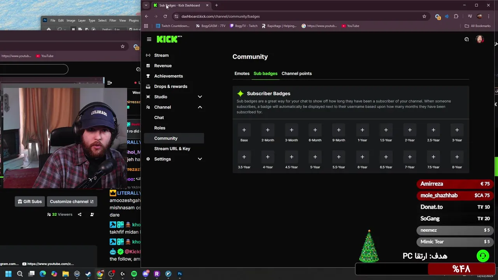Add the 7-Year subscriber badge
Image resolution: width=498 pixels, height=280 pixels.
tap(410, 157)
